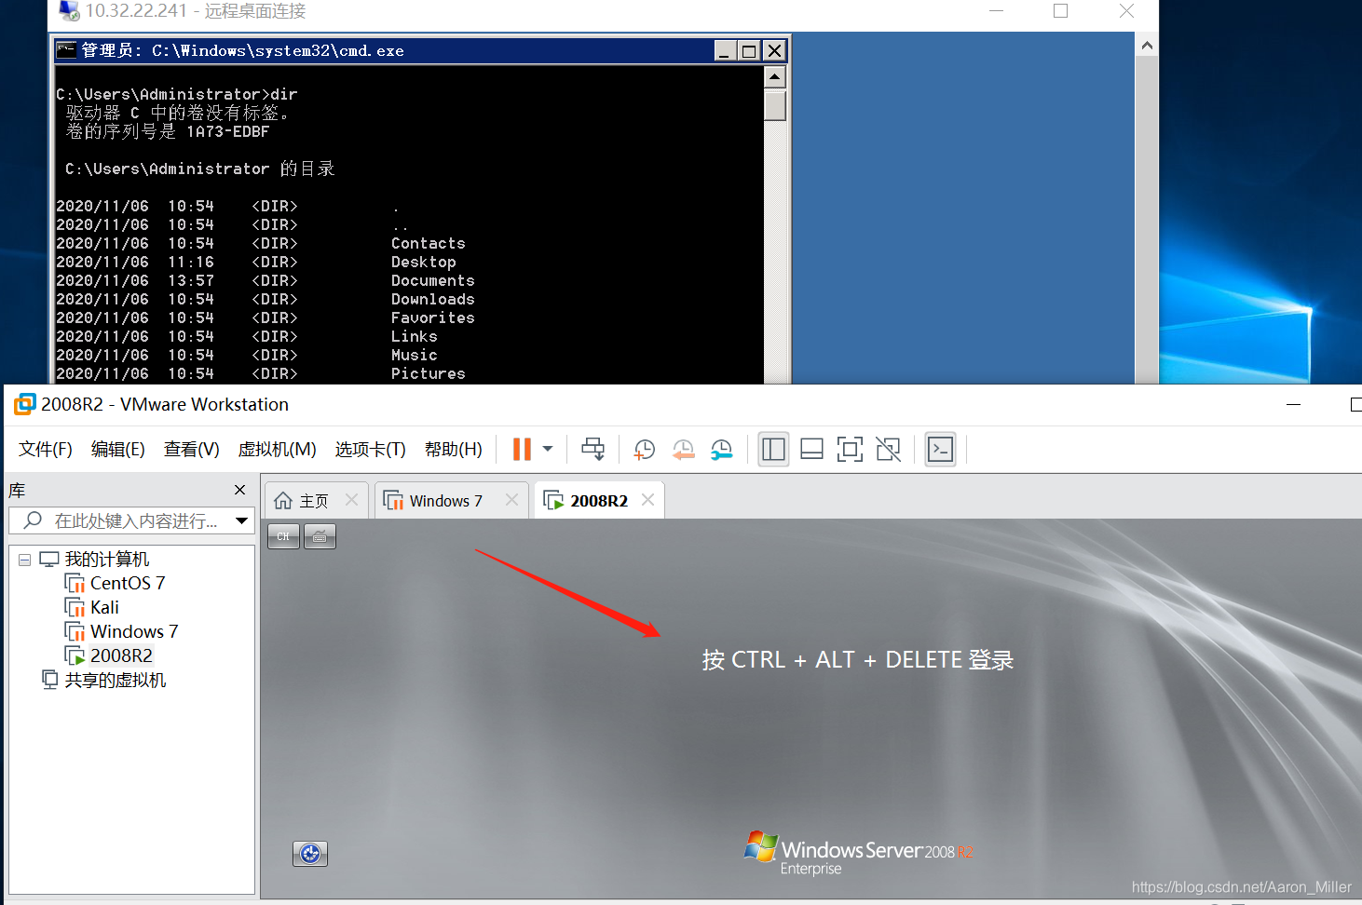Open the power options dropdown arrow
Viewport: 1362px width, 905px height.
click(548, 449)
